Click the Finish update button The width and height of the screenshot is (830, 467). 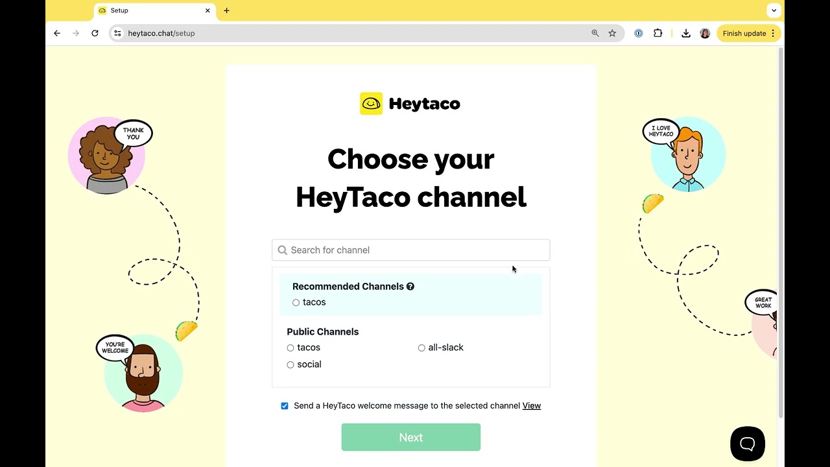(x=749, y=33)
